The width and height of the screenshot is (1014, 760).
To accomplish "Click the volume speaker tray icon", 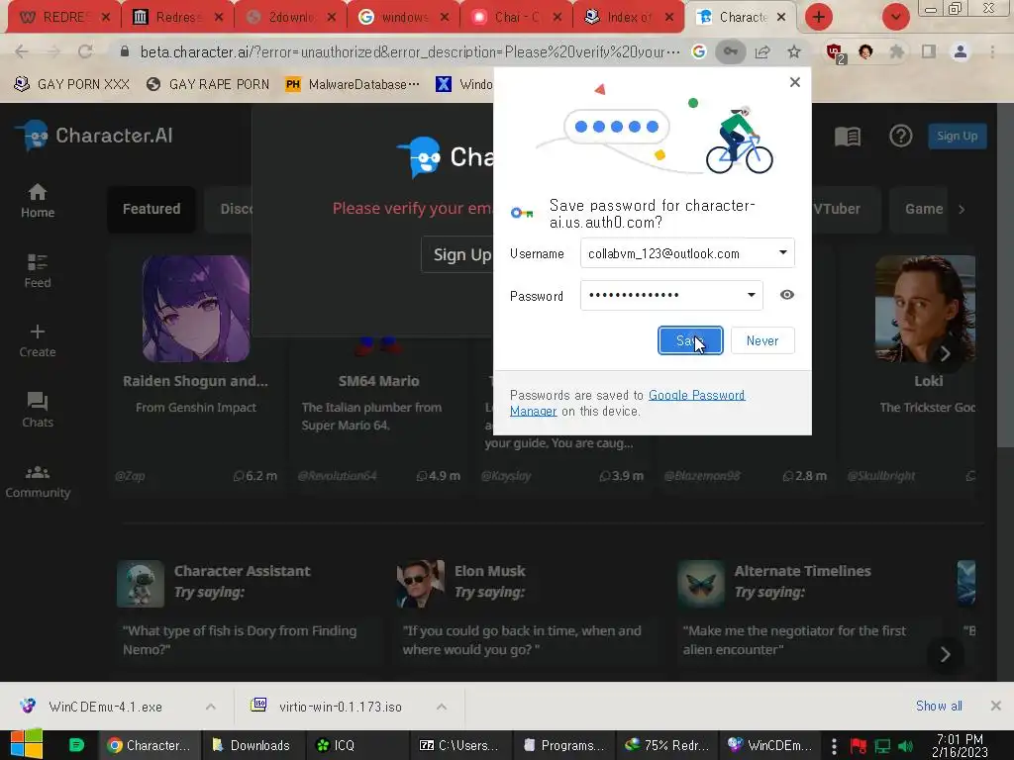I will 905,746.
